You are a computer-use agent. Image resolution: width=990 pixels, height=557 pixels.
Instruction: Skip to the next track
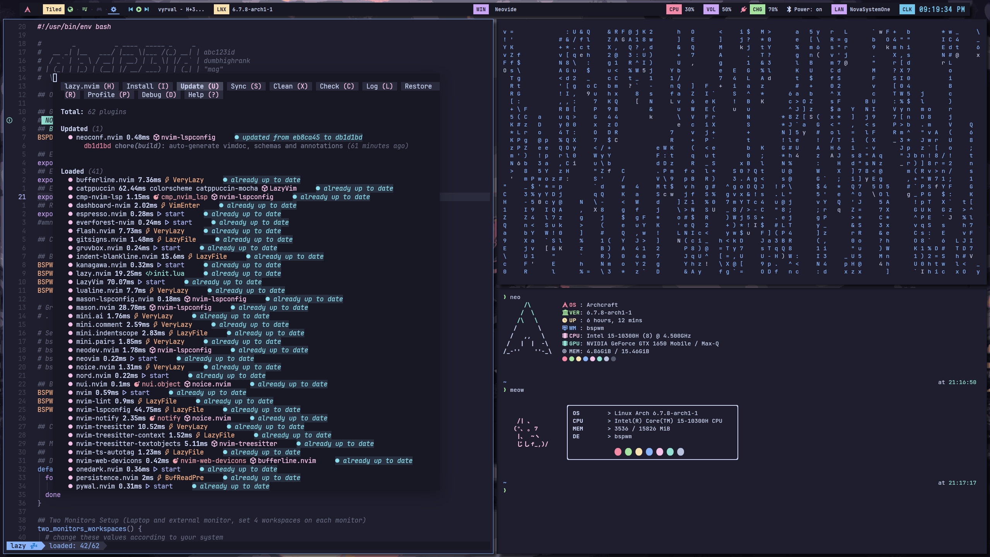point(146,9)
